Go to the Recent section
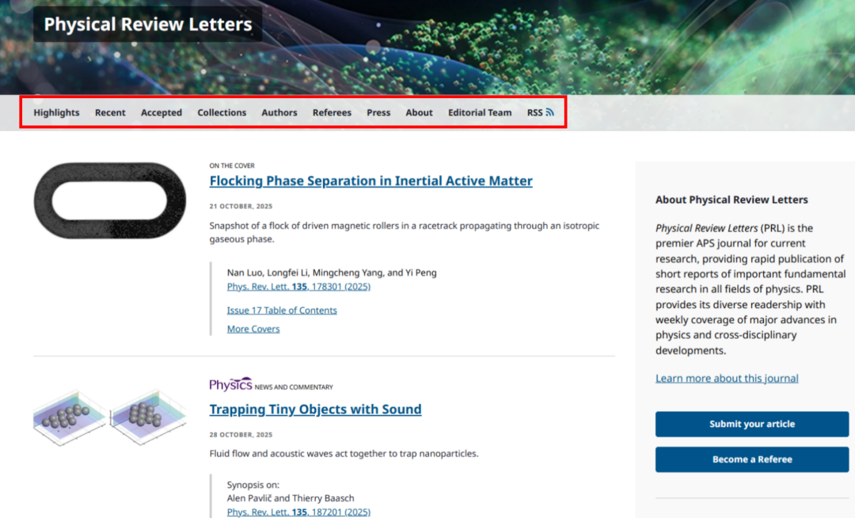Viewport: 855px width, 518px height. pyautogui.click(x=110, y=112)
